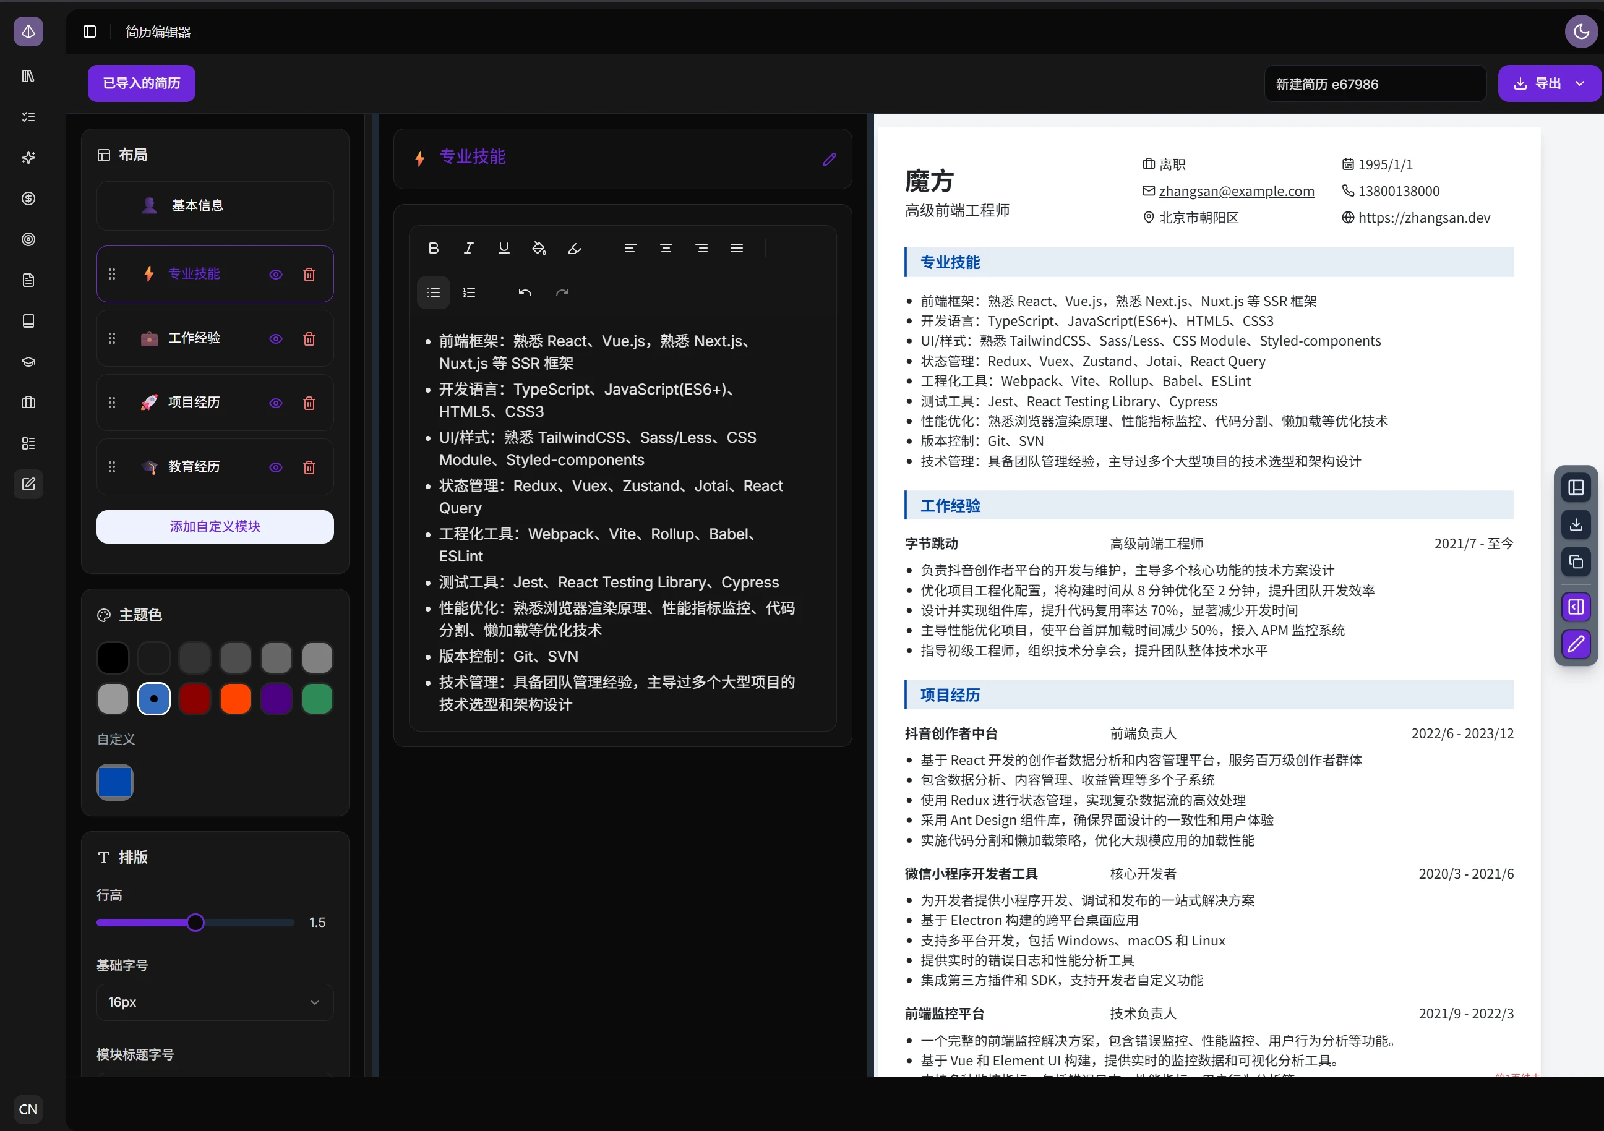
Task: Click the 专业技能 drag handle grip
Action: [x=112, y=275]
